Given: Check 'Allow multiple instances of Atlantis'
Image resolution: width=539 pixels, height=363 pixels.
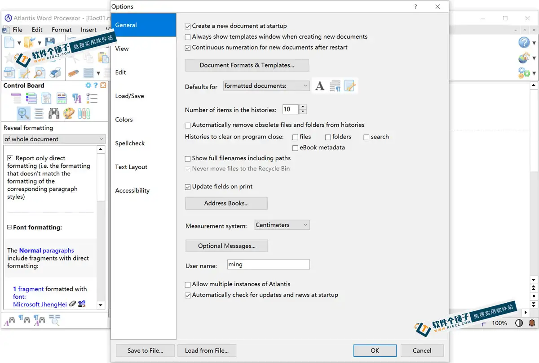Looking at the screenshot, I should click(x=188, y=284).
